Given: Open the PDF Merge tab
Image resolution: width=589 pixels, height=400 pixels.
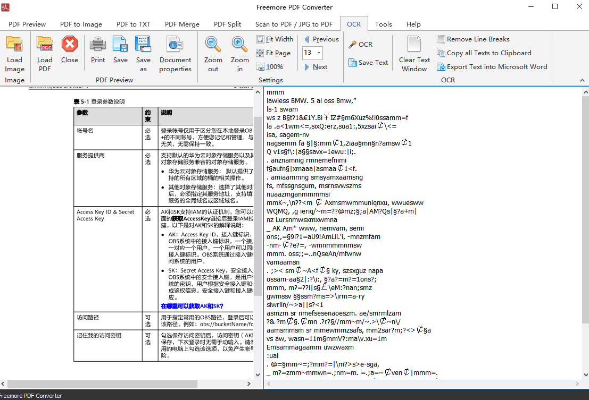Looking at the screenshot, I should pyautogui.click(x=182, y=24).
